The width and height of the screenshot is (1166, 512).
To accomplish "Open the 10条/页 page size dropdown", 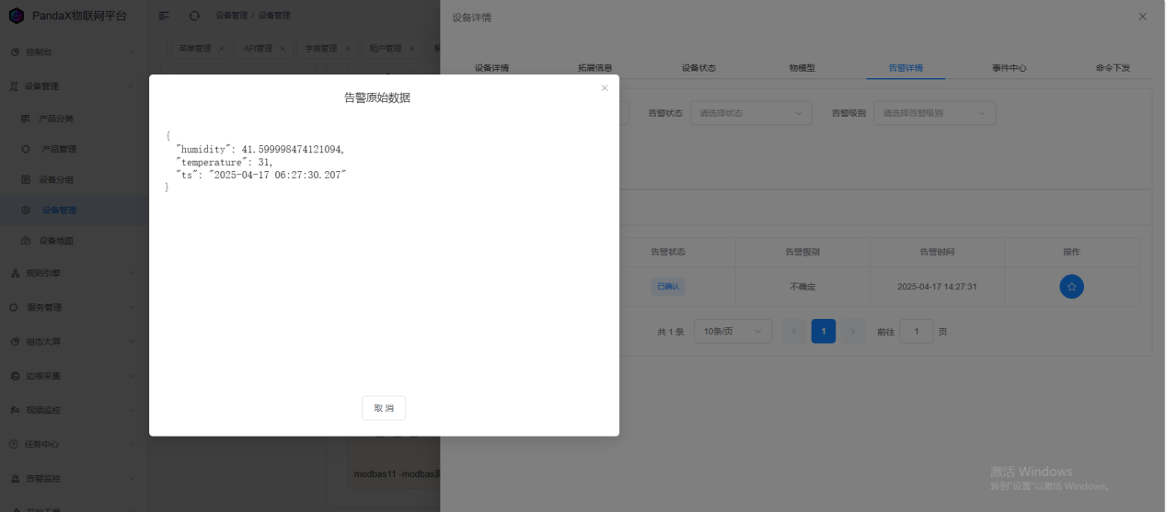I will [x=733, y=331].
